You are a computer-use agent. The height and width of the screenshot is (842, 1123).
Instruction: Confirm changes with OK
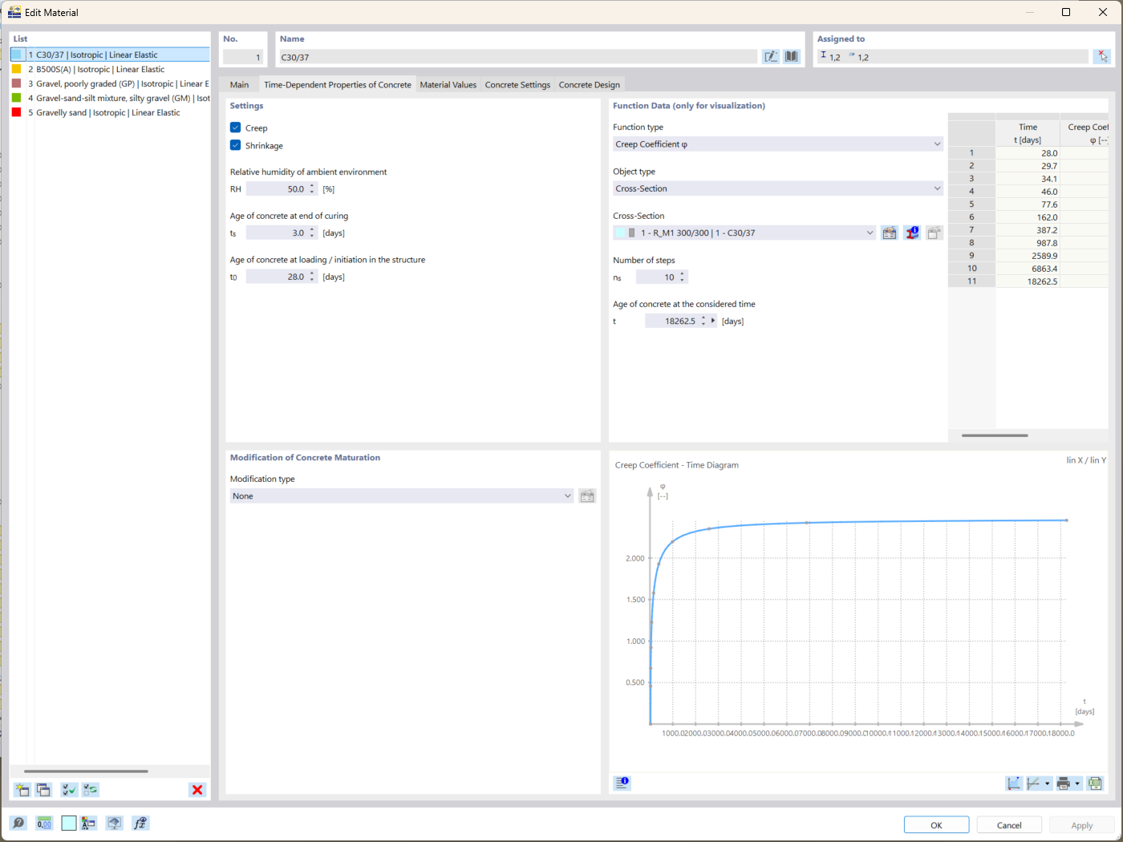click(x=935, y=824)
